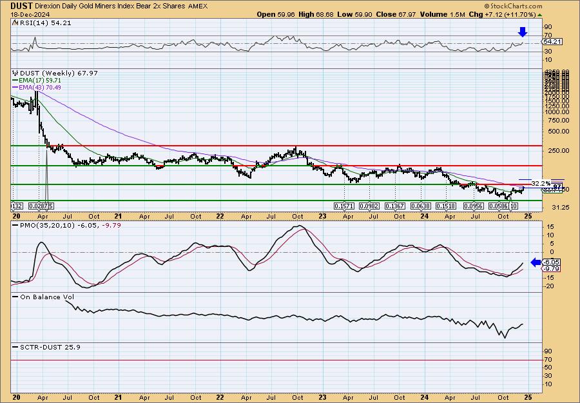Click the Chg +7.12 (+11.70%) value

click(502, 14)
